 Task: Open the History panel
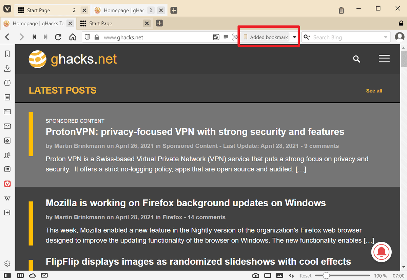pos(7,83)
